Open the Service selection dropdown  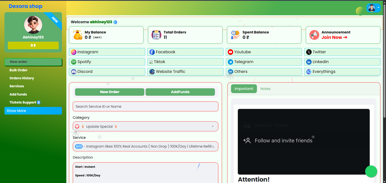[146, 147]
